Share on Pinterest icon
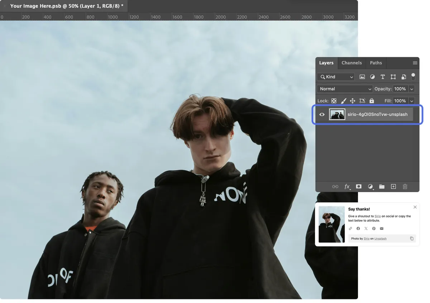 pyautogui.click(x=374, y=229)
